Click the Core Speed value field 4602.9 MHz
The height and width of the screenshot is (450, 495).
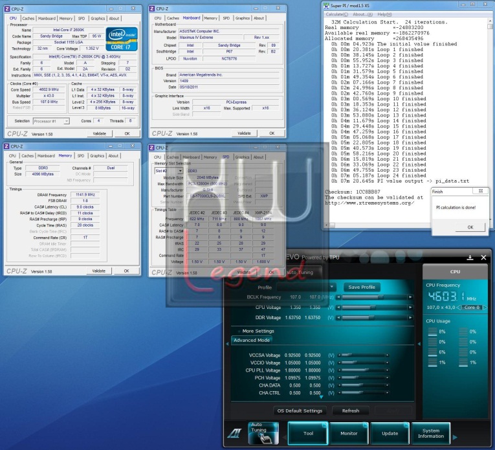tap(49, 90)
